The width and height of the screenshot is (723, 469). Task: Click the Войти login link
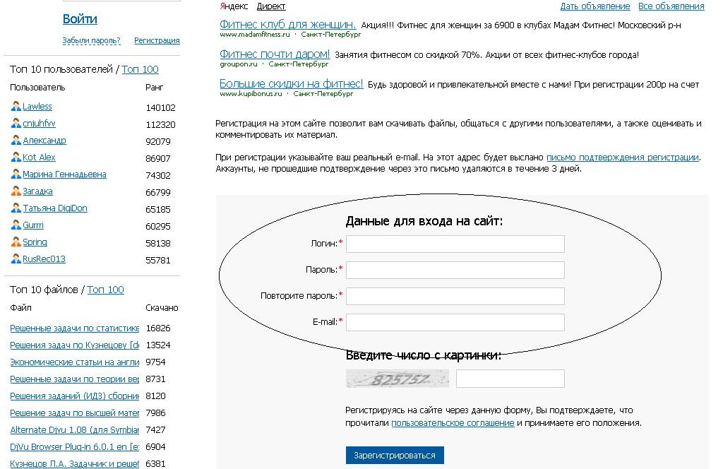point(80,19)
